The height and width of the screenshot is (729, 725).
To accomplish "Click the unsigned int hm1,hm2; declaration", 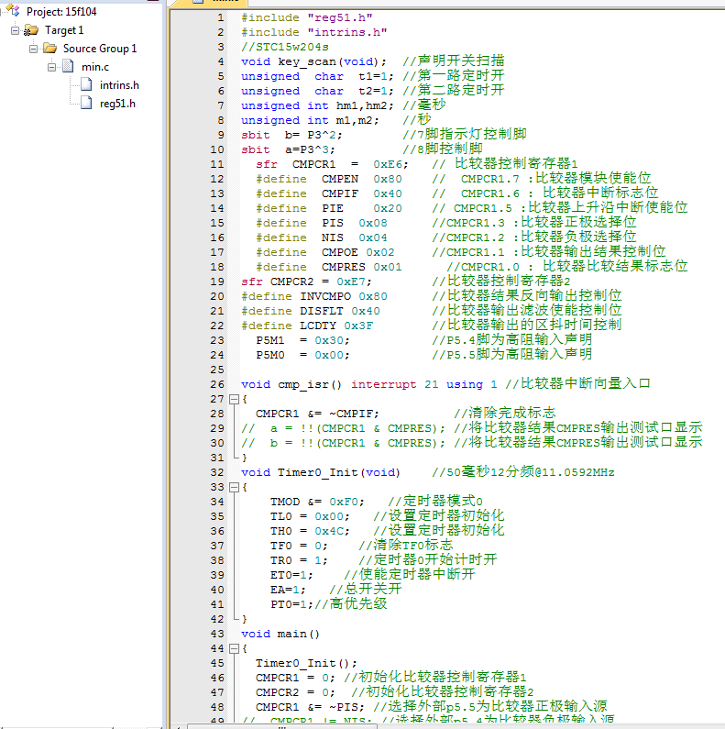I will (x=317, y=105).
